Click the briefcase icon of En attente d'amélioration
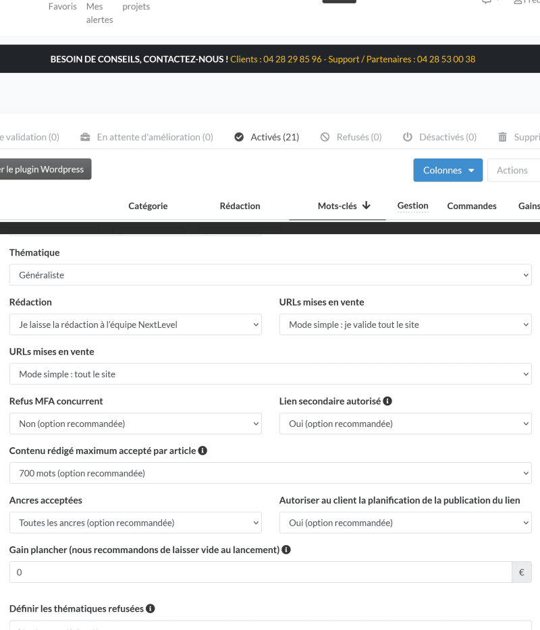Screen dimensions: 540x630 85,137
